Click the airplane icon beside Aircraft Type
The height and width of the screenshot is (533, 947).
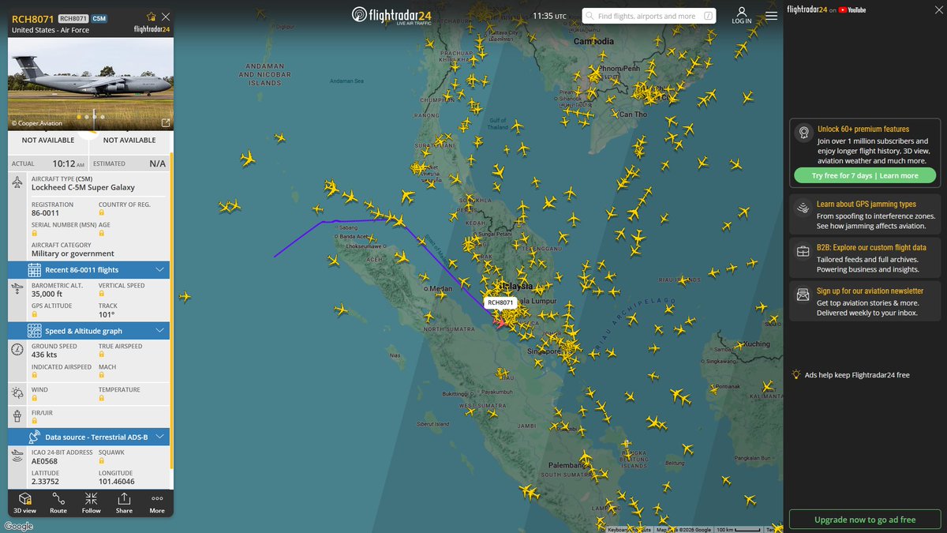tap(17, 183)
